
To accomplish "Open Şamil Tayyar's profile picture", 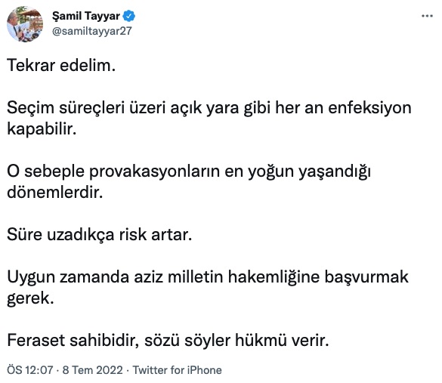I will (25, 24).
